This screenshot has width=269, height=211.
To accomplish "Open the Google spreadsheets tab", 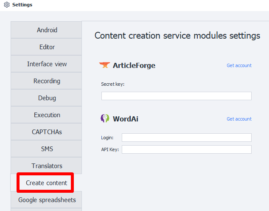I will click(x=47, y=200).
